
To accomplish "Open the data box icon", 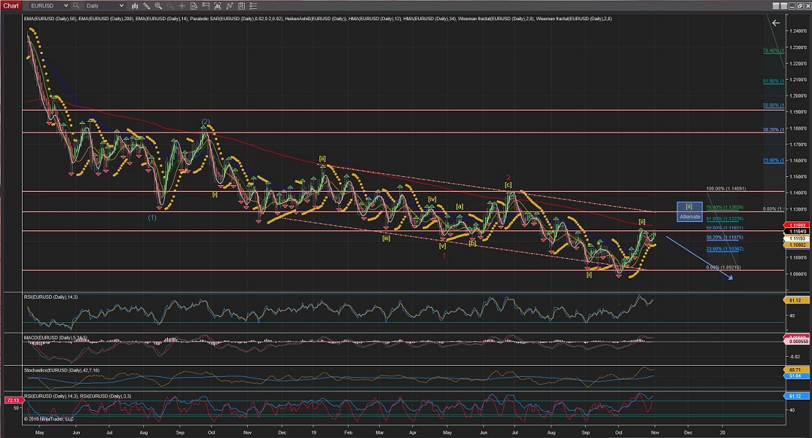I will [x=194, y=6].
